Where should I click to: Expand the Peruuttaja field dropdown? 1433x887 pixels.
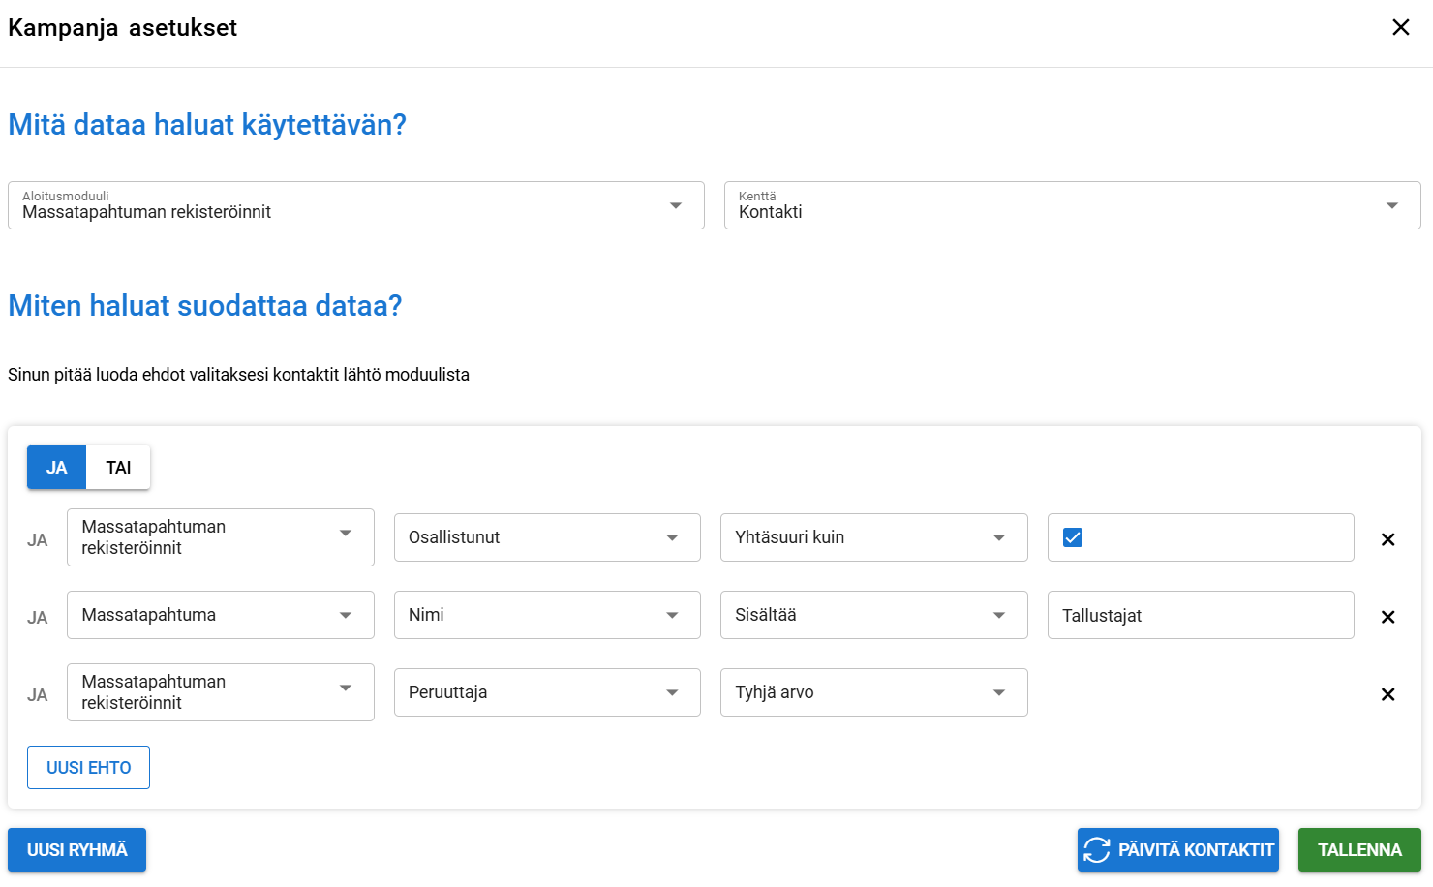coord(546,692)
